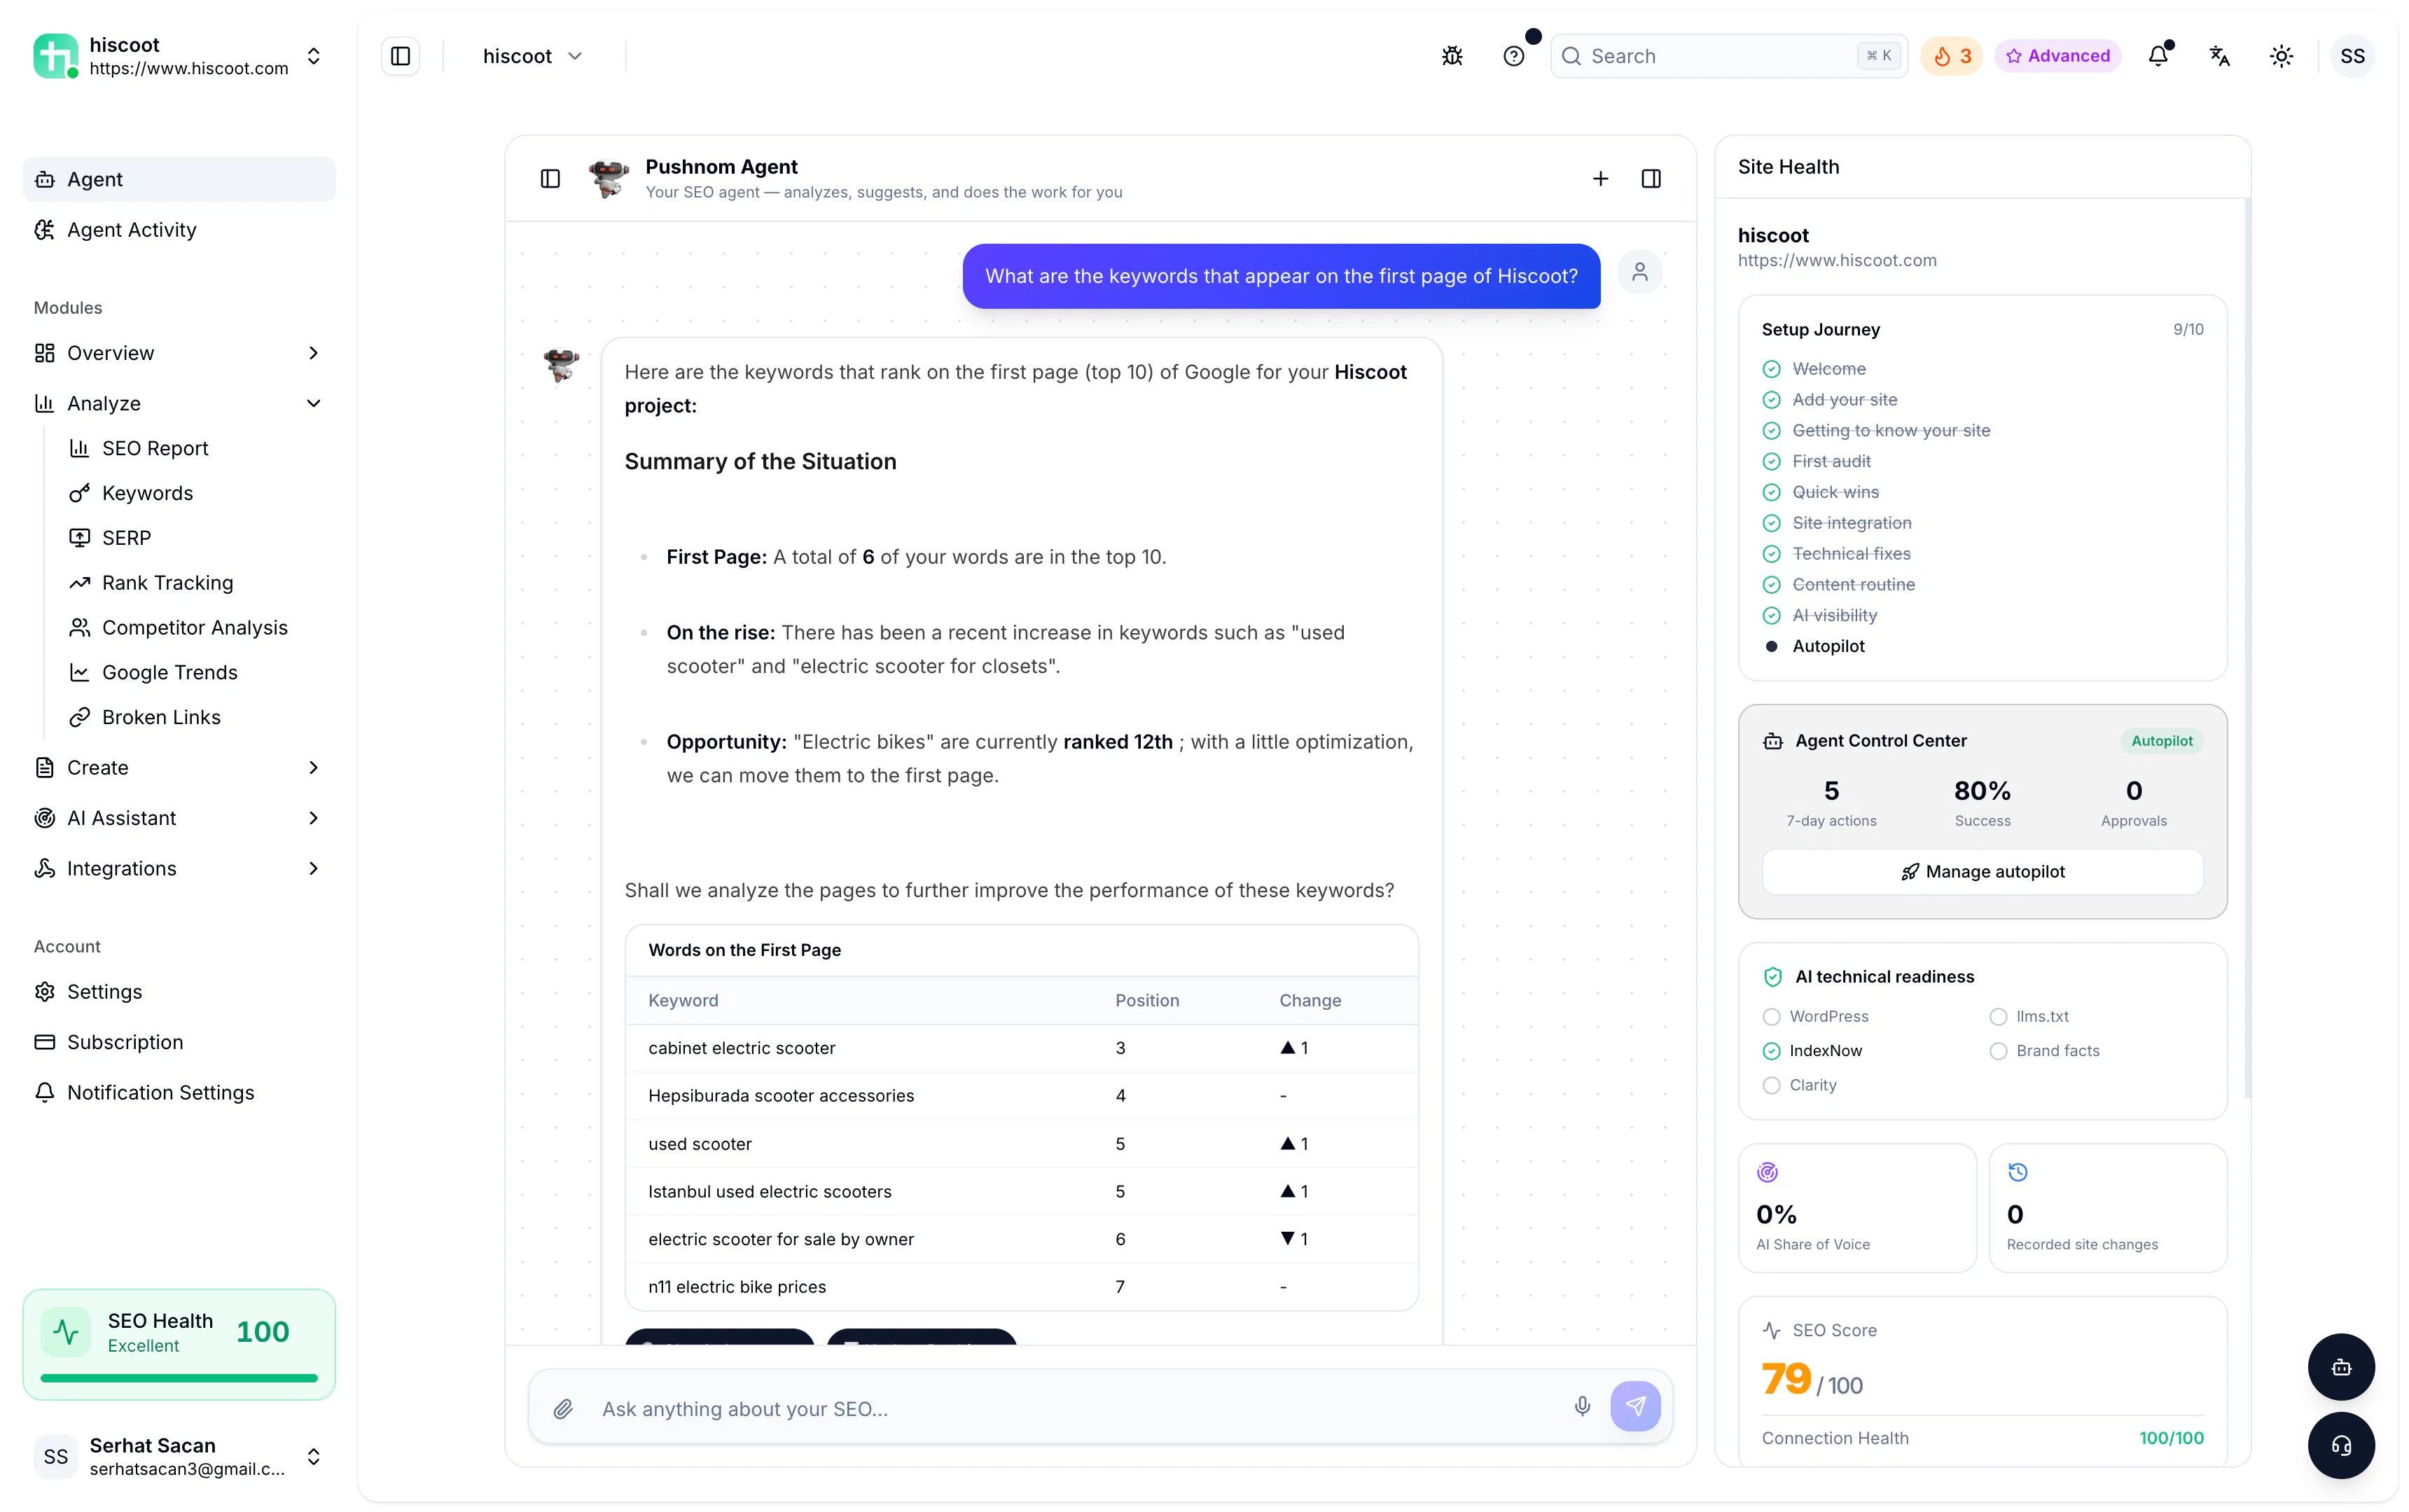Open the help question mark icon
Viewport: 2409px width, 1512px height.
pos(1513,56)
